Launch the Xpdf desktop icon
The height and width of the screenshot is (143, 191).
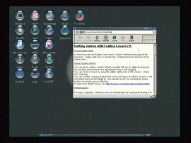(x=35, y=16)
